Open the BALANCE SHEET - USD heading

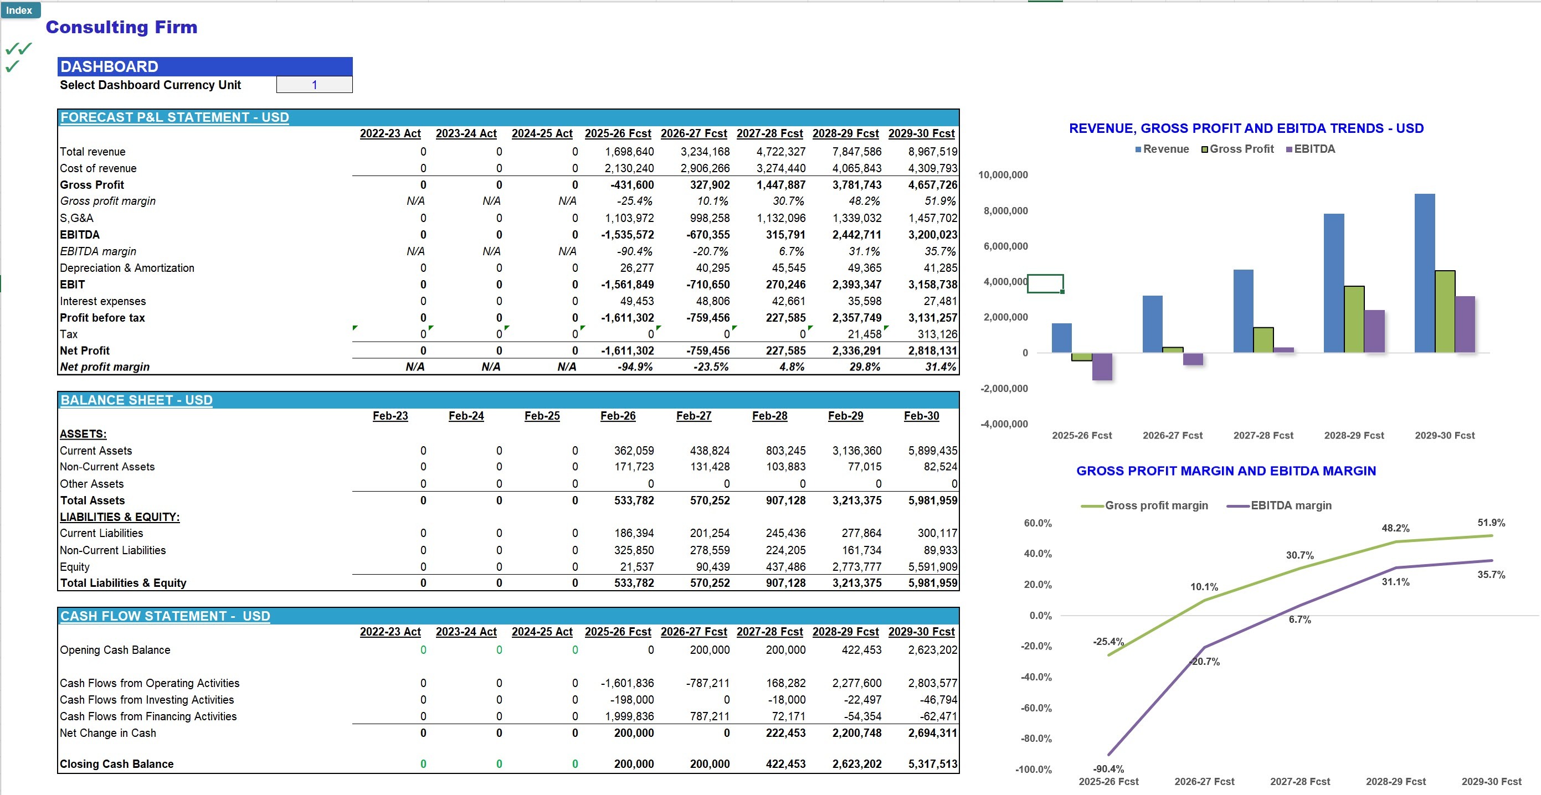click(x=136, y=400)
